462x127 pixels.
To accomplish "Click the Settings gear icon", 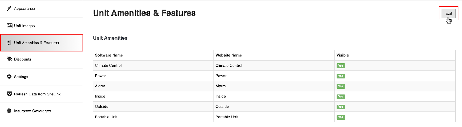I will (9, 77).
